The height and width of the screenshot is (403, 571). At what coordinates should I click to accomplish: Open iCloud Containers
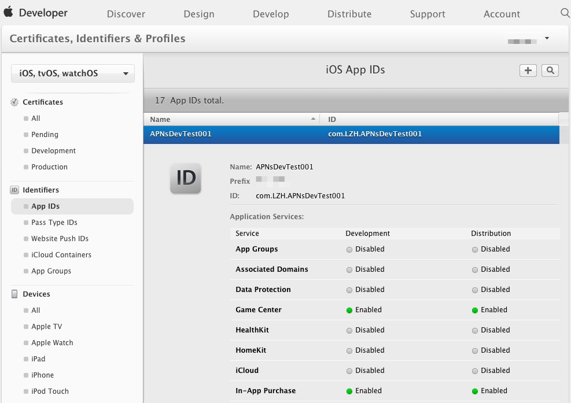click(61, 255)
